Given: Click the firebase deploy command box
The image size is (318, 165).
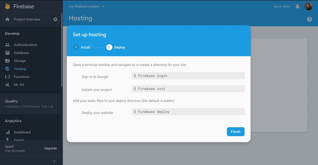Looking at the screenshot, I should click(x=188, y=112).
